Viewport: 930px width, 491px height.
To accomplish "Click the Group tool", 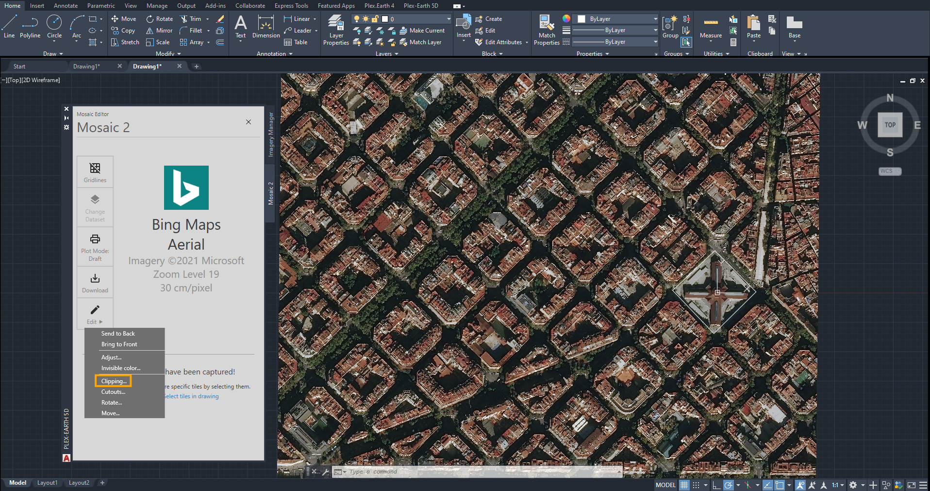I will point(670,27).
